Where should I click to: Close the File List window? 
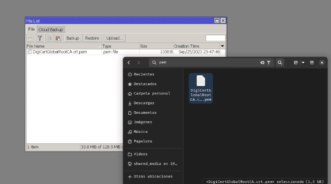223,21
